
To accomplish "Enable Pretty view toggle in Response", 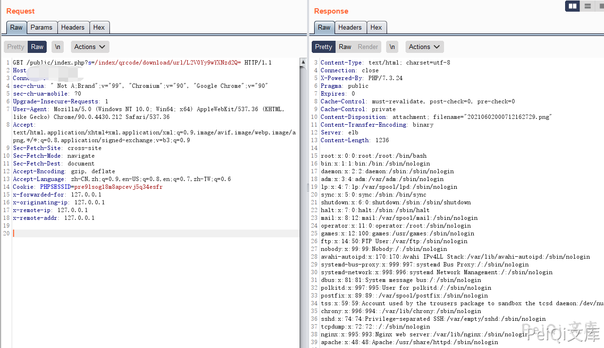I will [x=323, y=47].
